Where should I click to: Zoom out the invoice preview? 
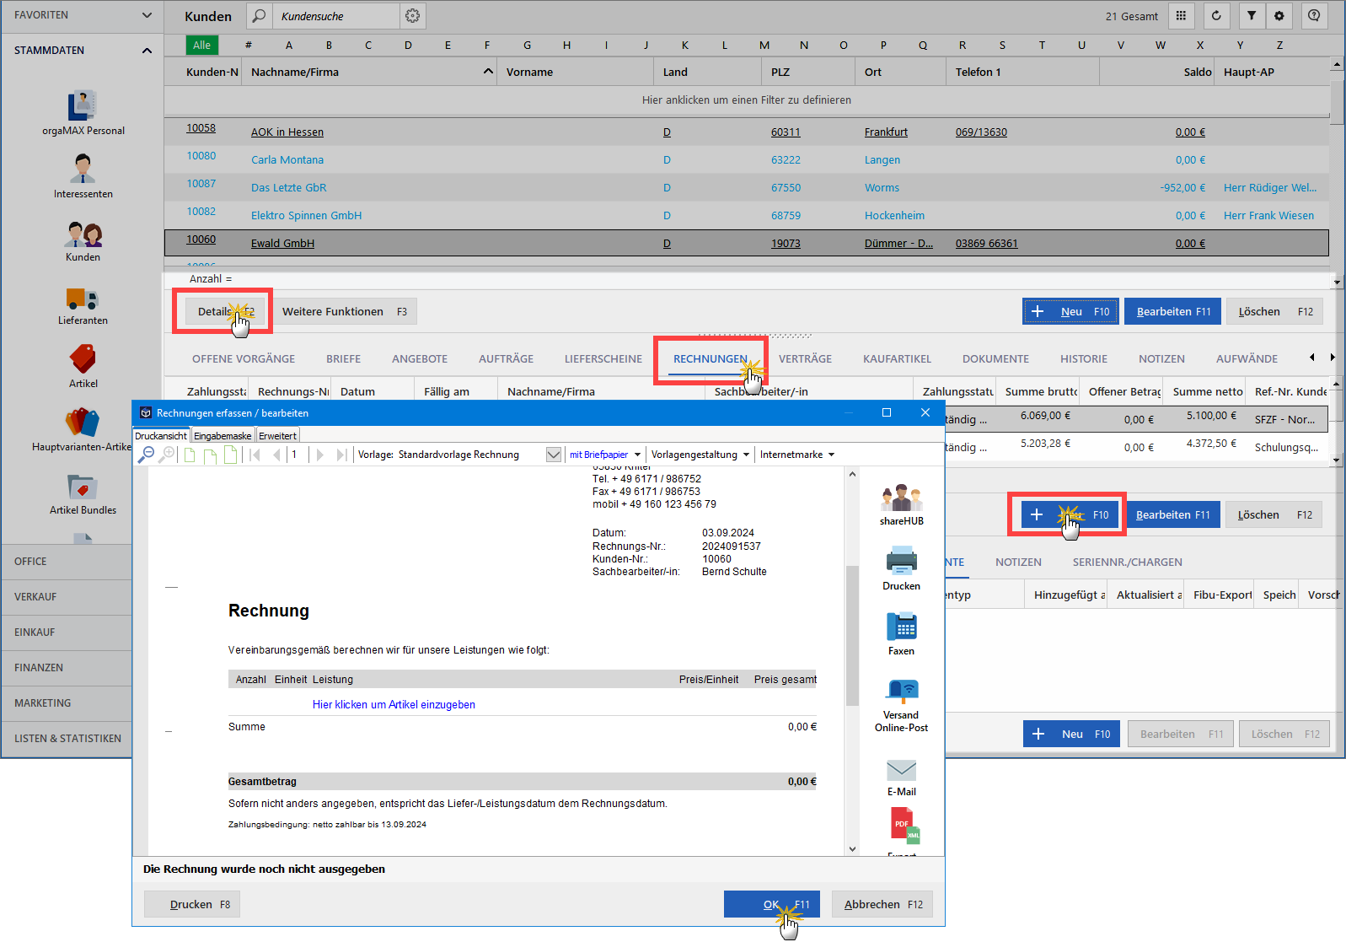click(x=147, y=455)
